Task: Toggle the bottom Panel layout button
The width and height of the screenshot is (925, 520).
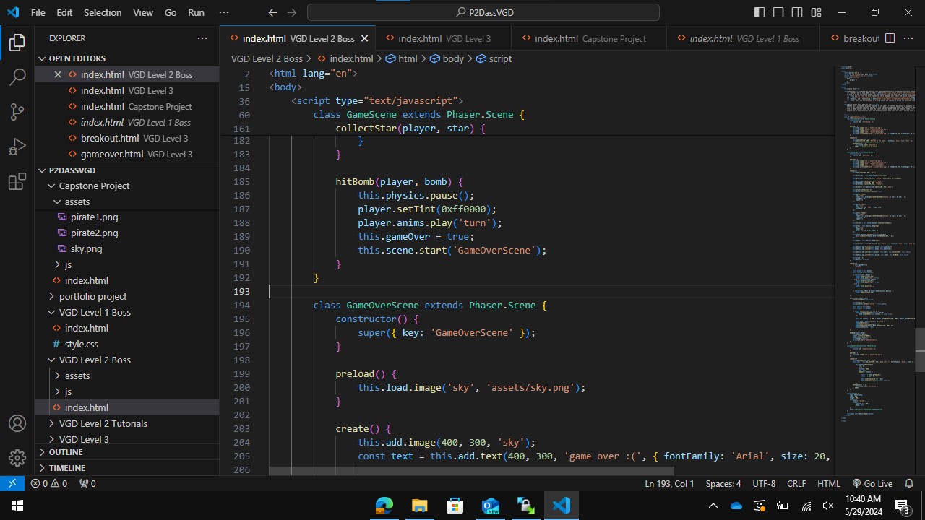Action: (x=778, y=12)
